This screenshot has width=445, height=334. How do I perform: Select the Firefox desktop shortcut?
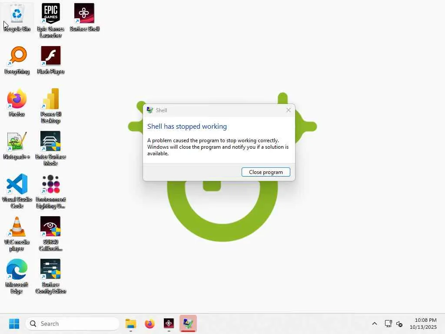point(17,103)
